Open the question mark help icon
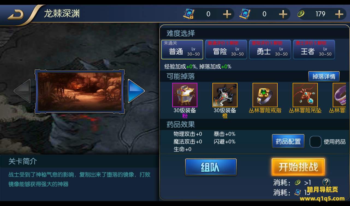The width and height of the screenshot is (350, 206). pos(326,182)
